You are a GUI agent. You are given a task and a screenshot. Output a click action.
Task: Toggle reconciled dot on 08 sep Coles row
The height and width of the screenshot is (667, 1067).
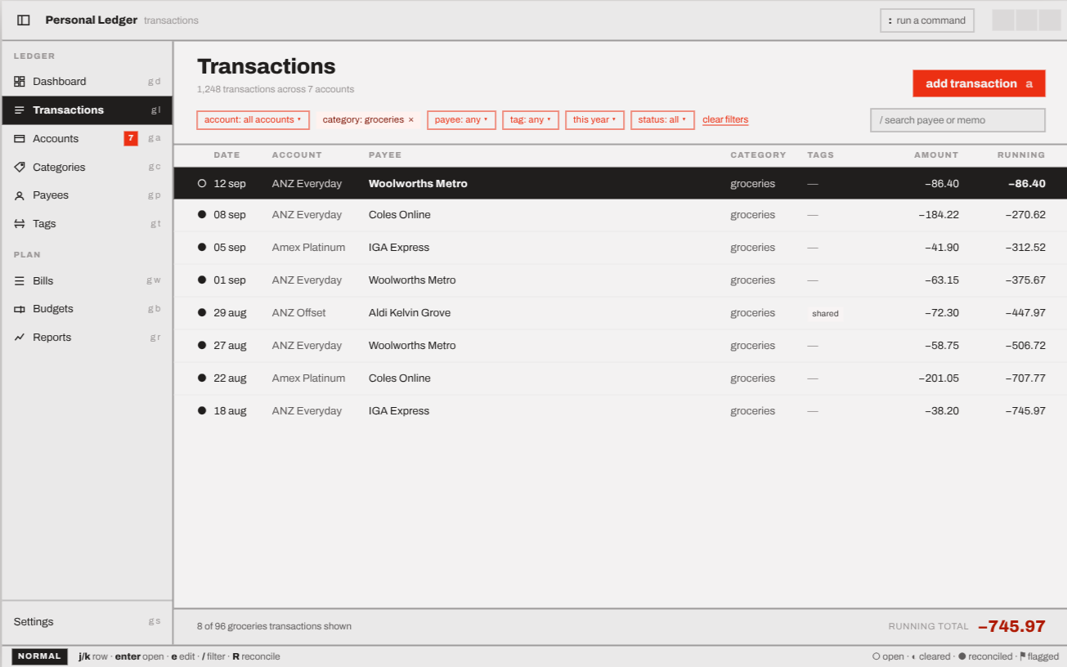coord(202,215)
